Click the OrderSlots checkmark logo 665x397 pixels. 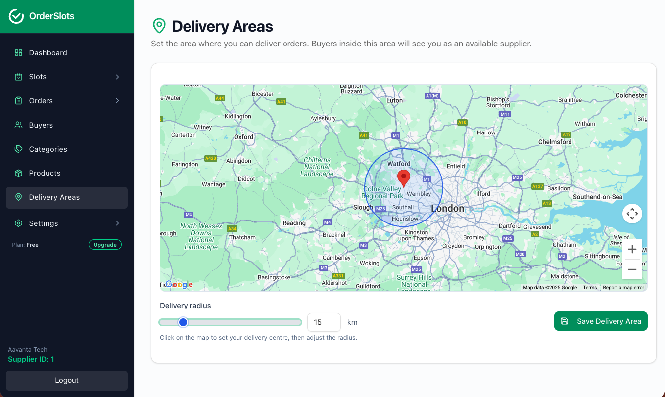(16, 16)
